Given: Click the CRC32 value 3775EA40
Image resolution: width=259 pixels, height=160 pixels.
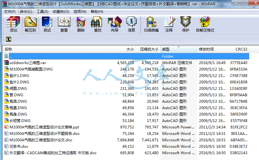Looking at the screenshot, I should pos(238,63).
